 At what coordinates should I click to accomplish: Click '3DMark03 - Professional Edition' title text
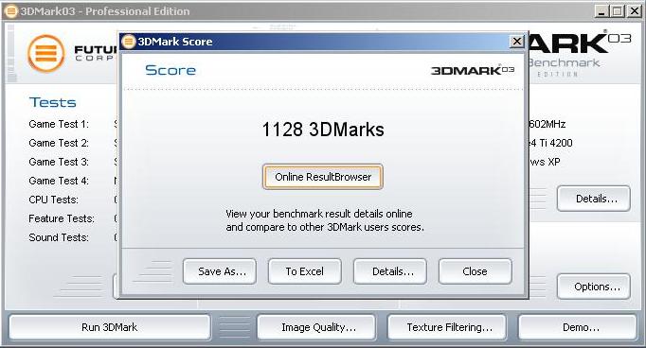coord(105,11)
